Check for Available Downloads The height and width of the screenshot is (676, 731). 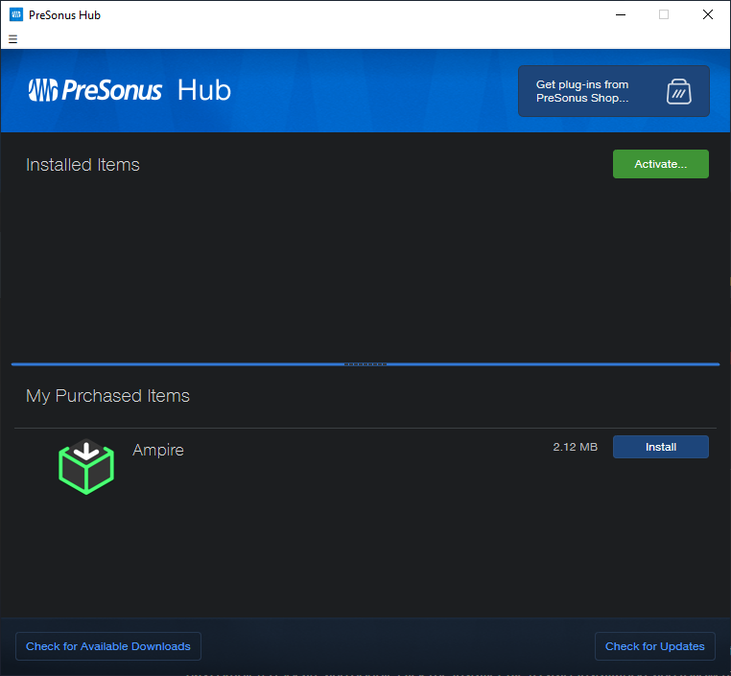pos(108,646)
